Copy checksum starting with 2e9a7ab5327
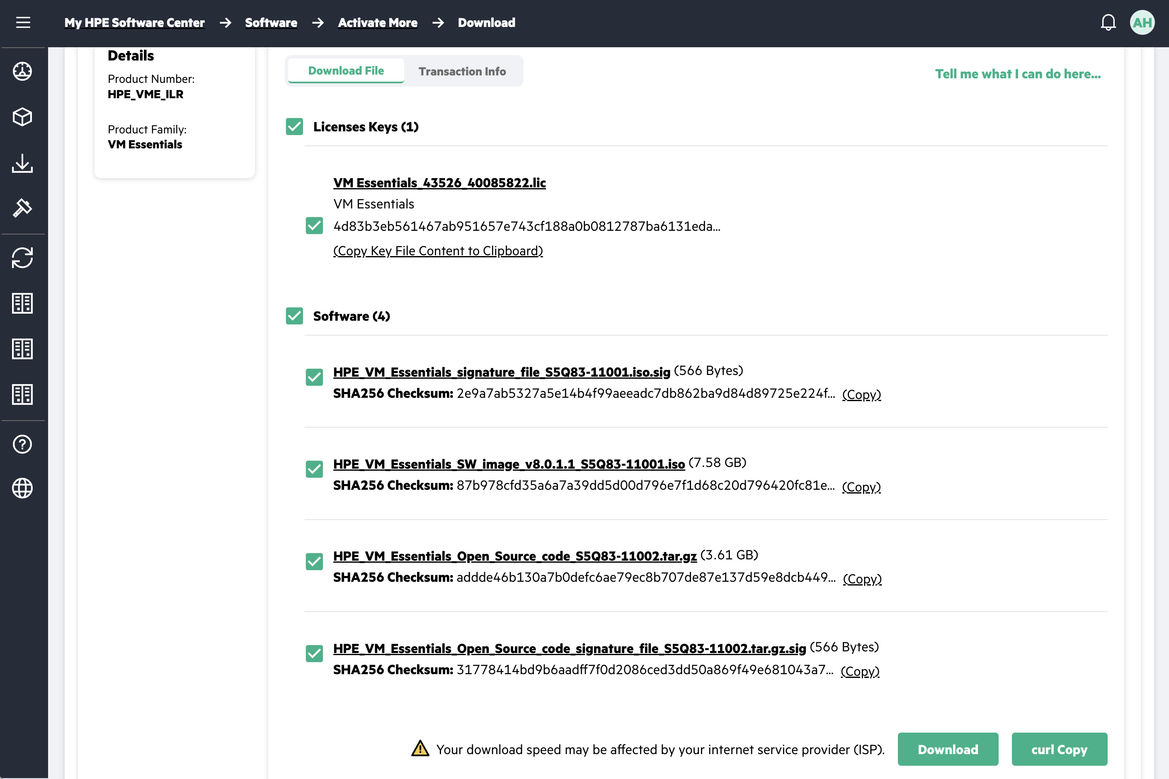Viewport: 1169px width, 779px height. [861, 394]
